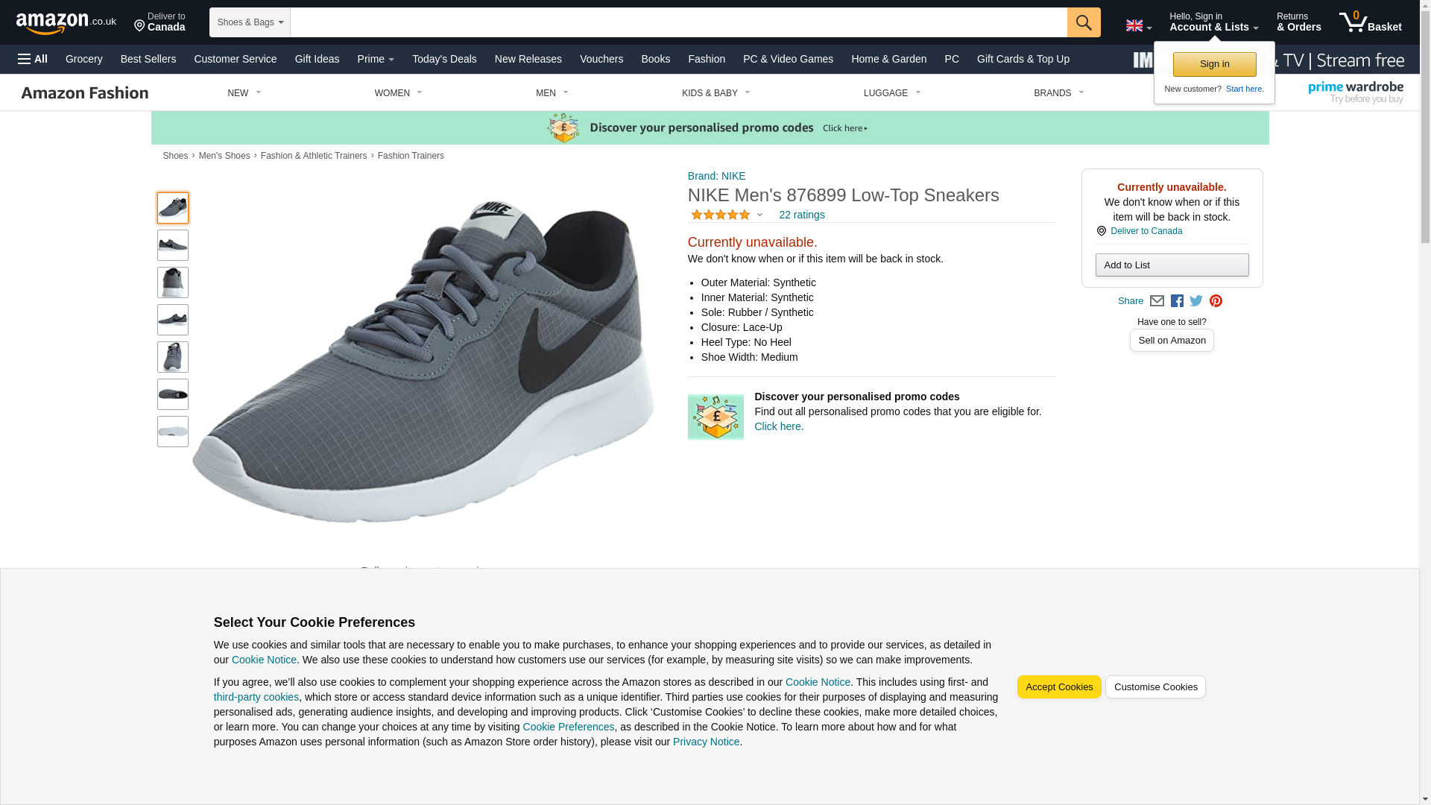This screenshot has height=805, width=1431.
Task: Share via email envelope icon
Action: click(1157, 301)
